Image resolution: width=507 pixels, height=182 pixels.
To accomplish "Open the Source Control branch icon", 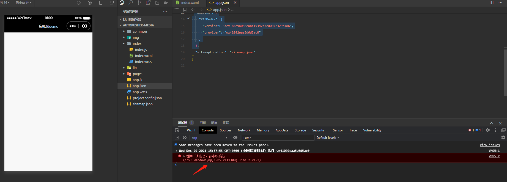I will (x=139, y=2).
